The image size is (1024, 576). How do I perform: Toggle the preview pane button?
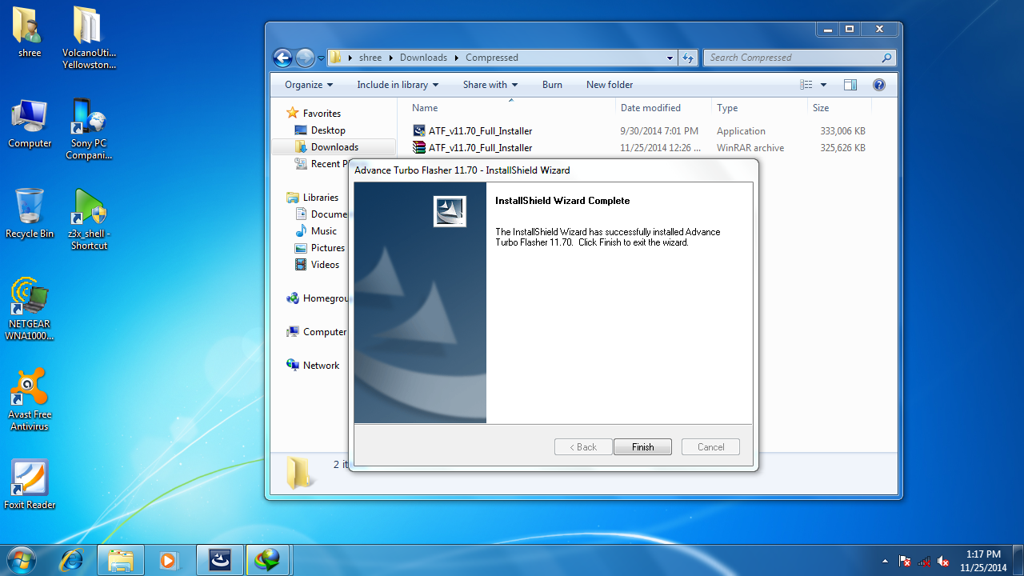pos(850,85)
